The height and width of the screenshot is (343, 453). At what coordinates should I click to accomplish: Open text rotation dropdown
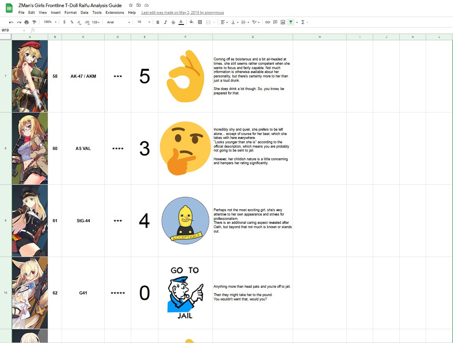tap(256, 22)
